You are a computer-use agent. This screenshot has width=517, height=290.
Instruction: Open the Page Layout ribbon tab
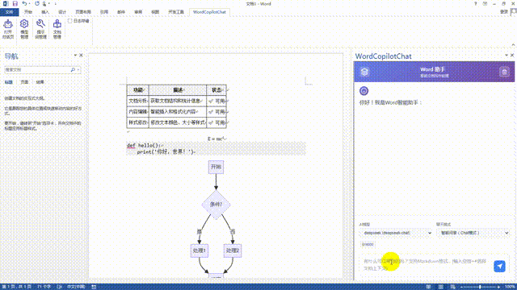pos(83,12)
